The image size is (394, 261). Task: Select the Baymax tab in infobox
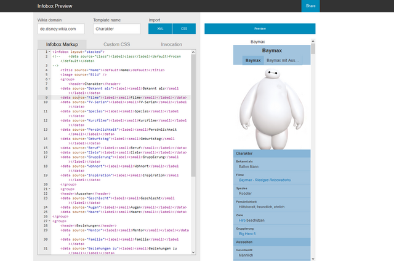[253, 60]
